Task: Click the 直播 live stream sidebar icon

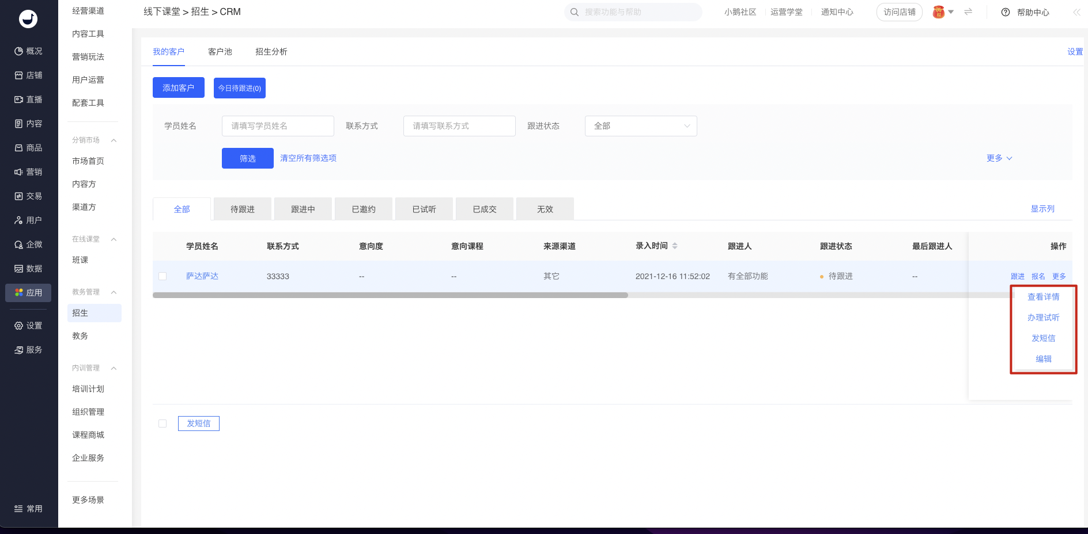Action: 19,100
